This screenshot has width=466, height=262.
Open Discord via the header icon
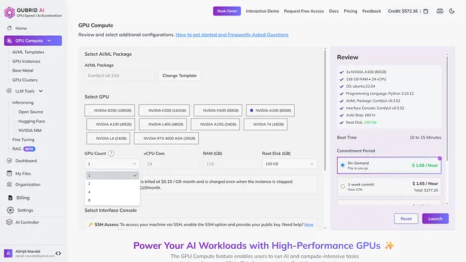pyautogui.click(x=440, y=11)
